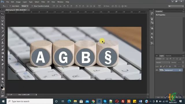
Task: Select the Healing Brush tool
Action: [3, 36]
